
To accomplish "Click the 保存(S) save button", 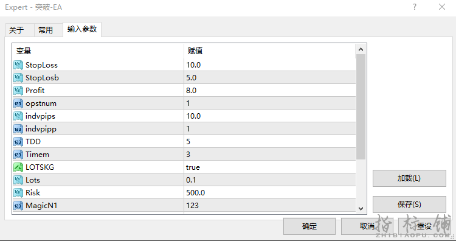I will point(409,204).
